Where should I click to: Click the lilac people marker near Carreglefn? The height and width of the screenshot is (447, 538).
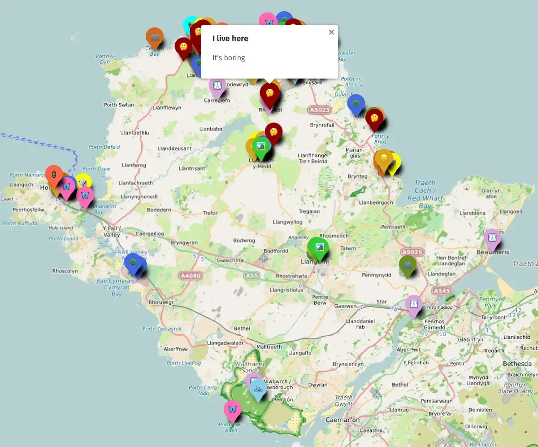tap(217, 86)
